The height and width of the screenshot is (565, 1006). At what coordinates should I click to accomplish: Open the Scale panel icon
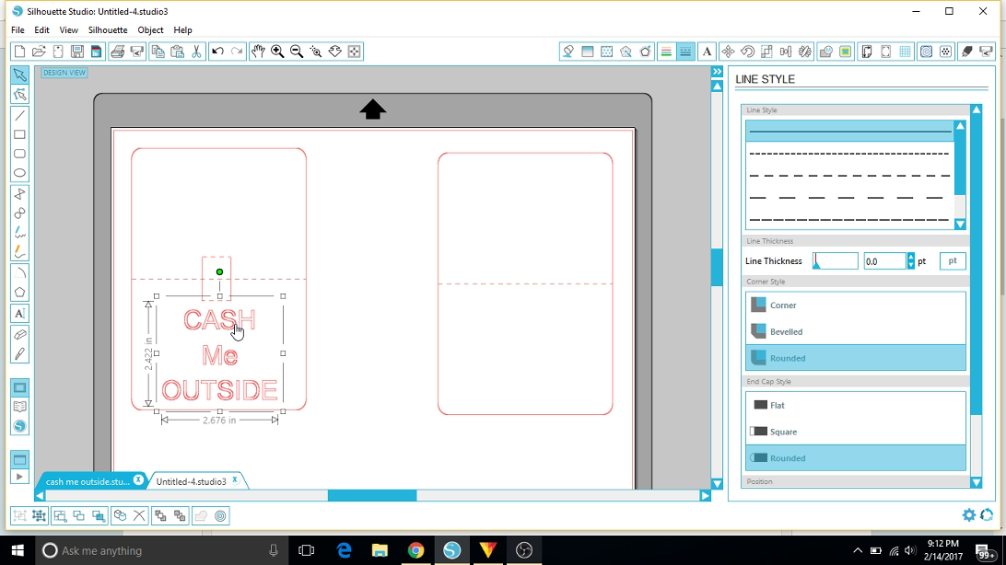point(766,52)
